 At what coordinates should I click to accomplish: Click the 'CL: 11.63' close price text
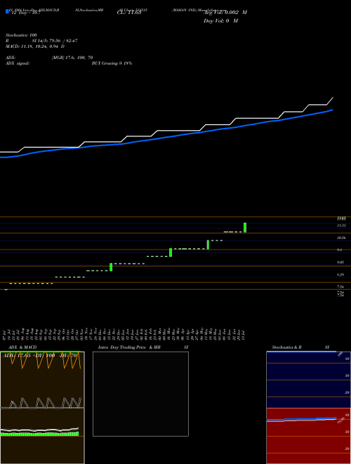tap(129, 13)
